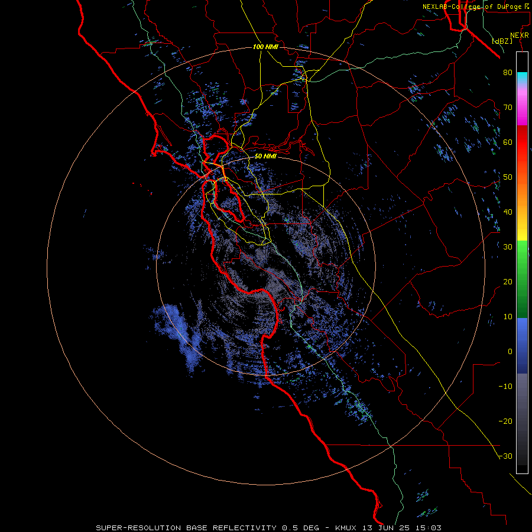
Task: Click the "100 NMI" range ring label
Action: click(265, 47)
